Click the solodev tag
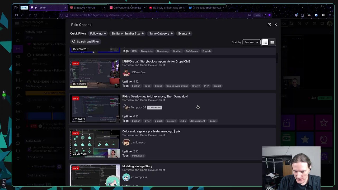 coord(171,121)
